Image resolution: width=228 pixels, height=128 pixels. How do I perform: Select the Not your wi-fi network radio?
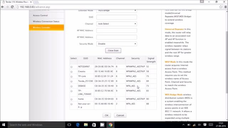tap(71, 104)
